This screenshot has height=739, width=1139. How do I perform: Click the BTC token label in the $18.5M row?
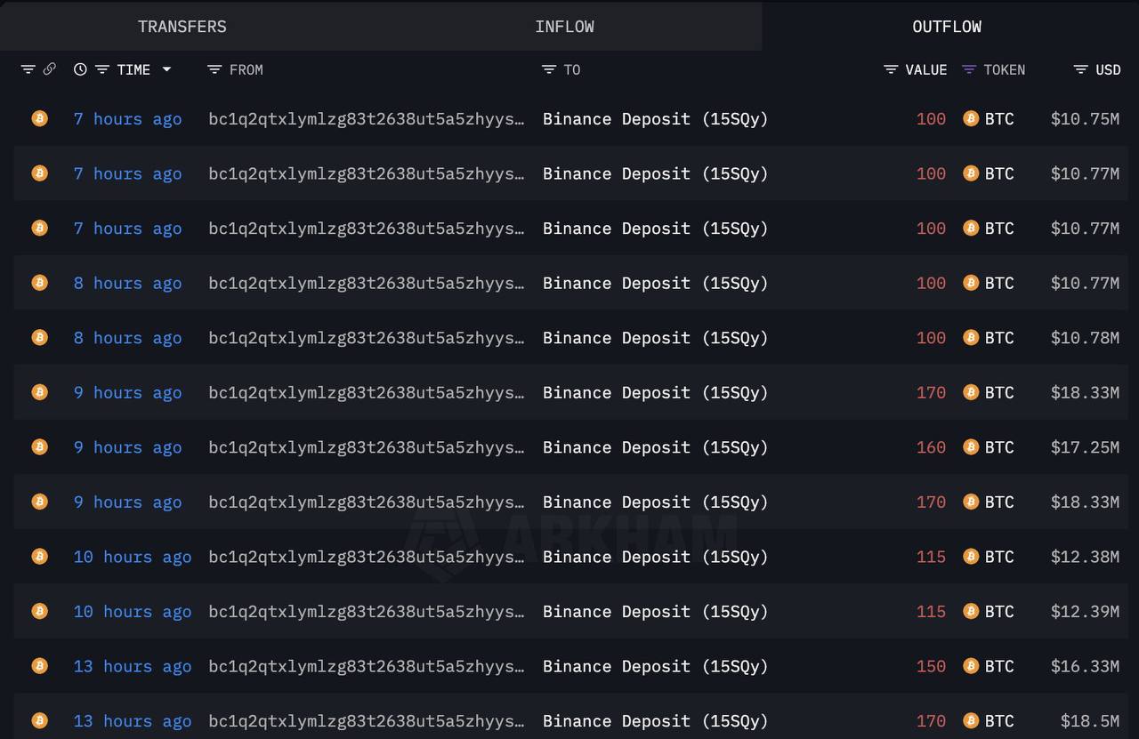[999, 721]
